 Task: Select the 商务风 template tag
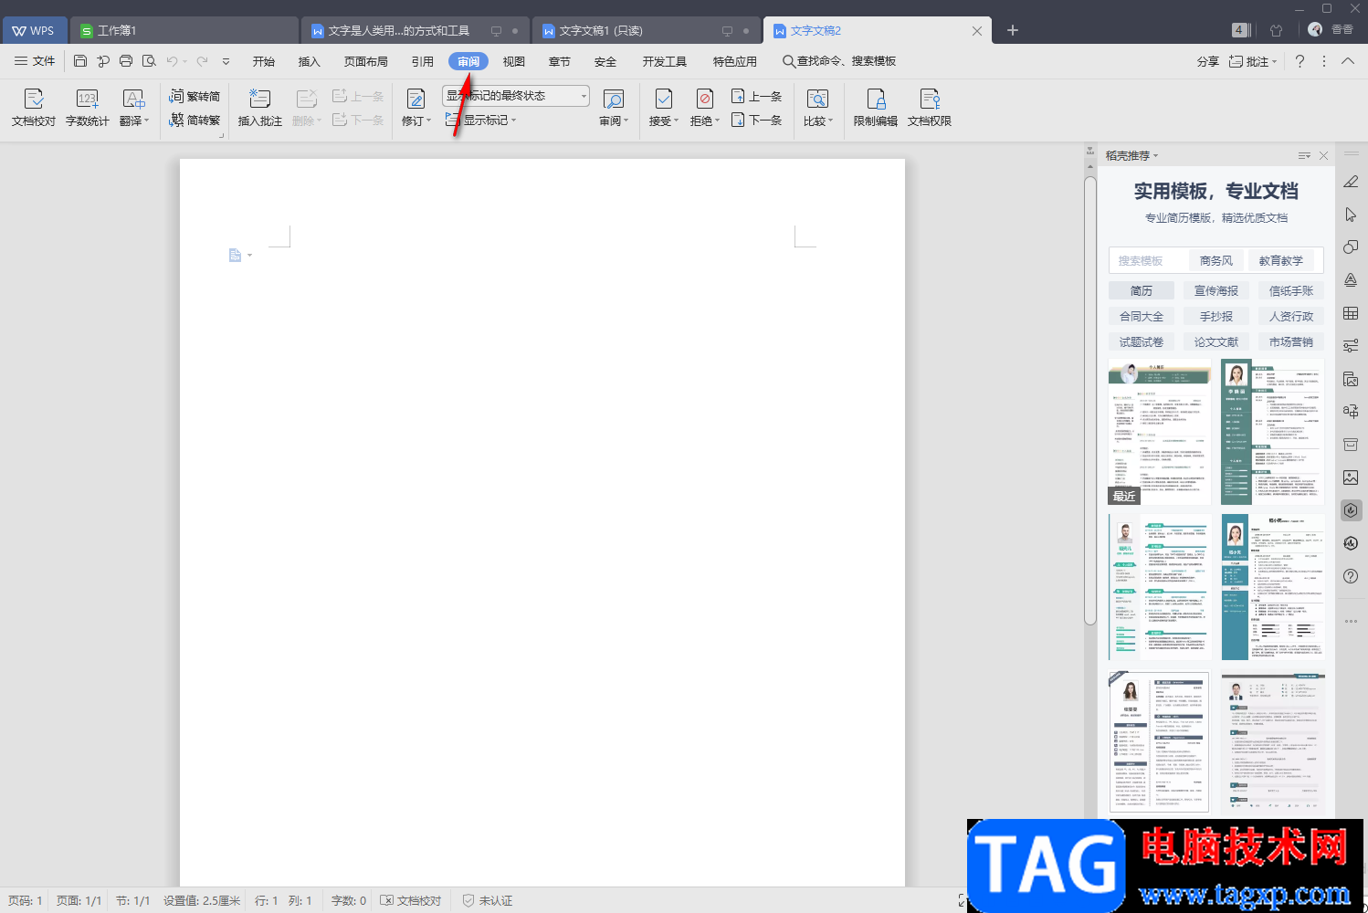1215,260
